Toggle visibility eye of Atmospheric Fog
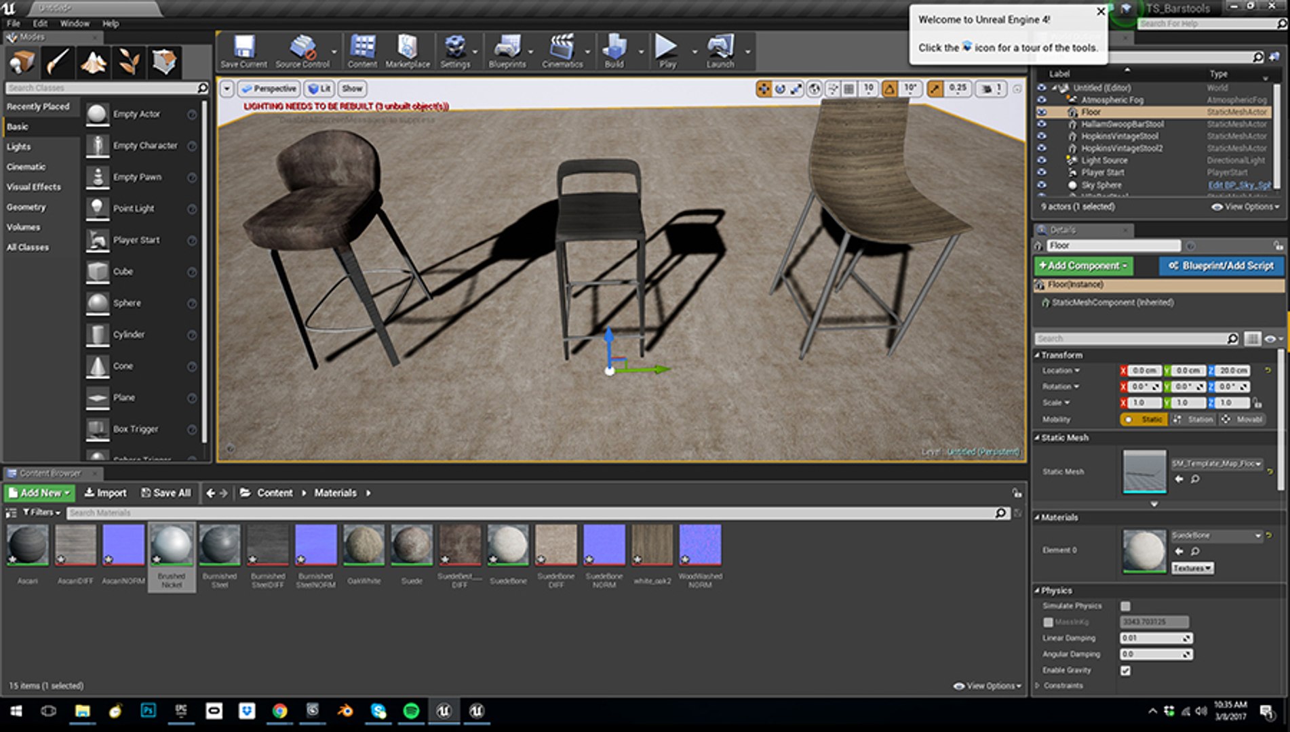 click(1041, 100)
